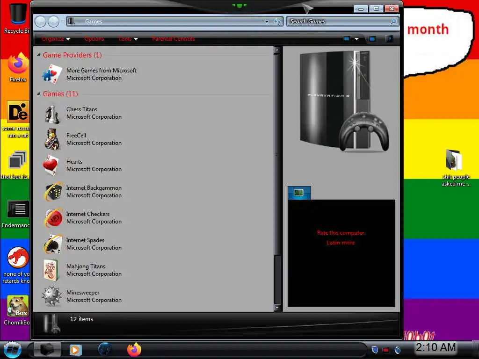Viewport: 479px width, 359px height.
Task: Open the Organize dropdown menu
Action: pyautogui.click(x=56, y=39)
